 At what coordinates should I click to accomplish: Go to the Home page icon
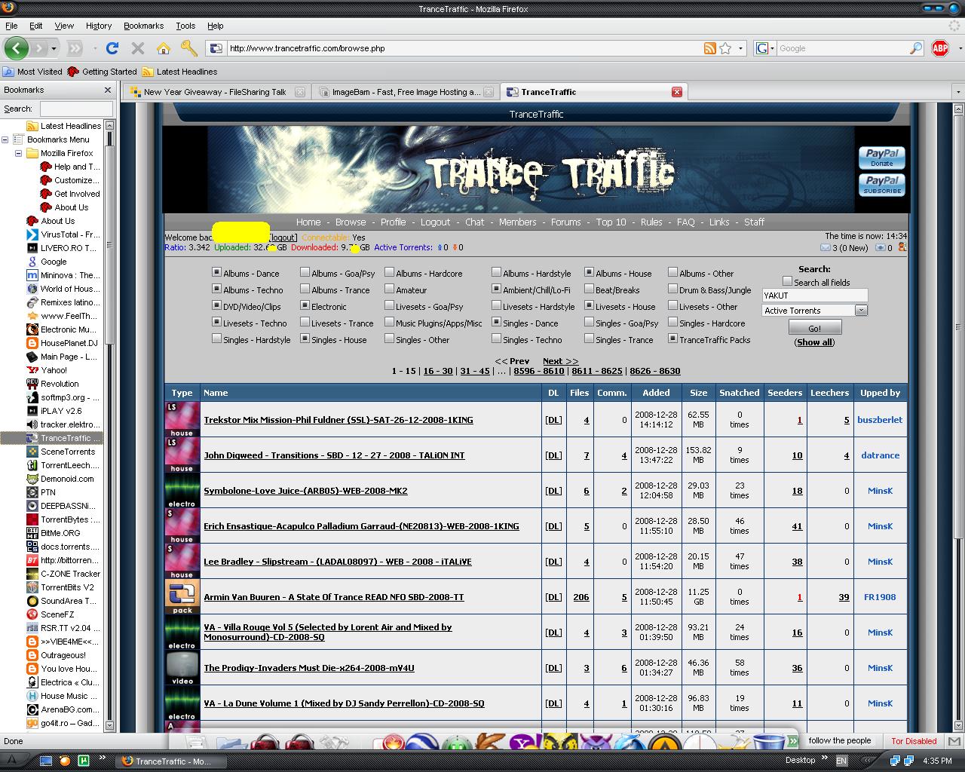click(x=163, y=48)
